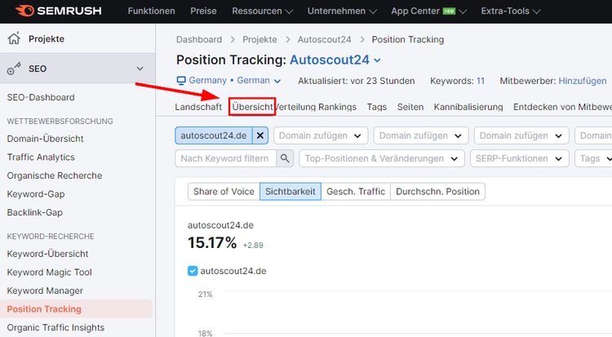Image resolution: width=612 pixels, height=337 pixels.
Task: Remove autoscout24.de domain with the X
Action: point(260,135)
